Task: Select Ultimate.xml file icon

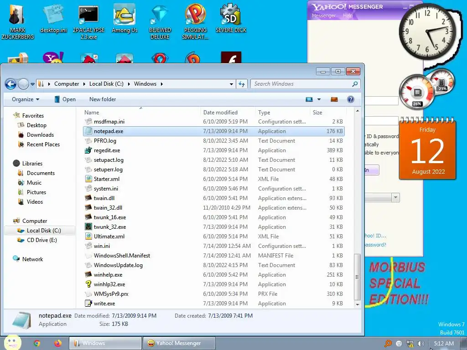Action: (88, 237)
